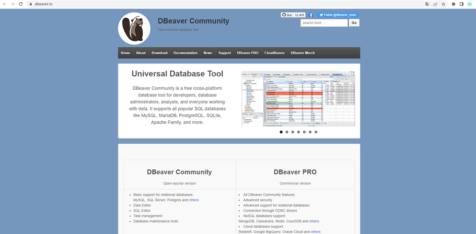Click the translate page icon
This screenshot has height=234, width=476.
(x=427, y=4)
